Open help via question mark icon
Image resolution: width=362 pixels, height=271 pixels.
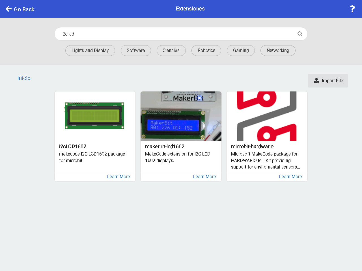point(352,9)
